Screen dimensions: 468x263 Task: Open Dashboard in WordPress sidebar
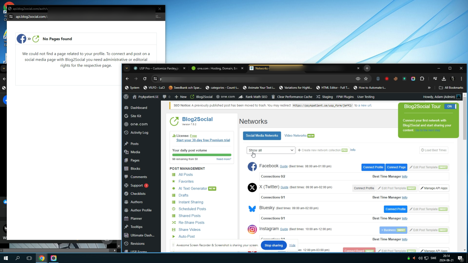tap(139, 107)
